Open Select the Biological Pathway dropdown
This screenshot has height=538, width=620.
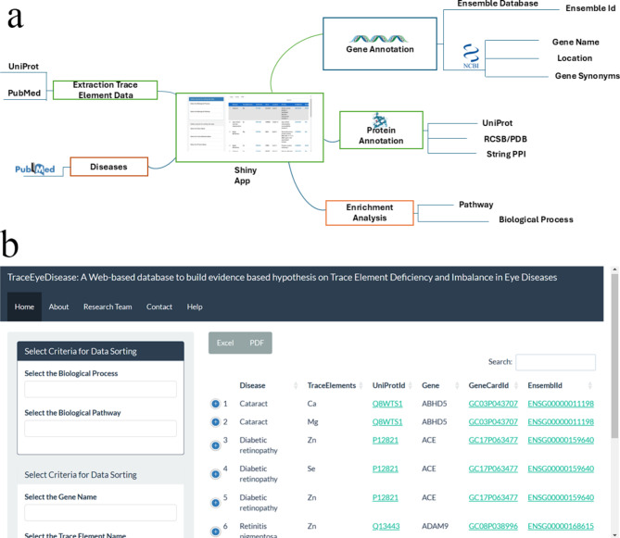100,428
